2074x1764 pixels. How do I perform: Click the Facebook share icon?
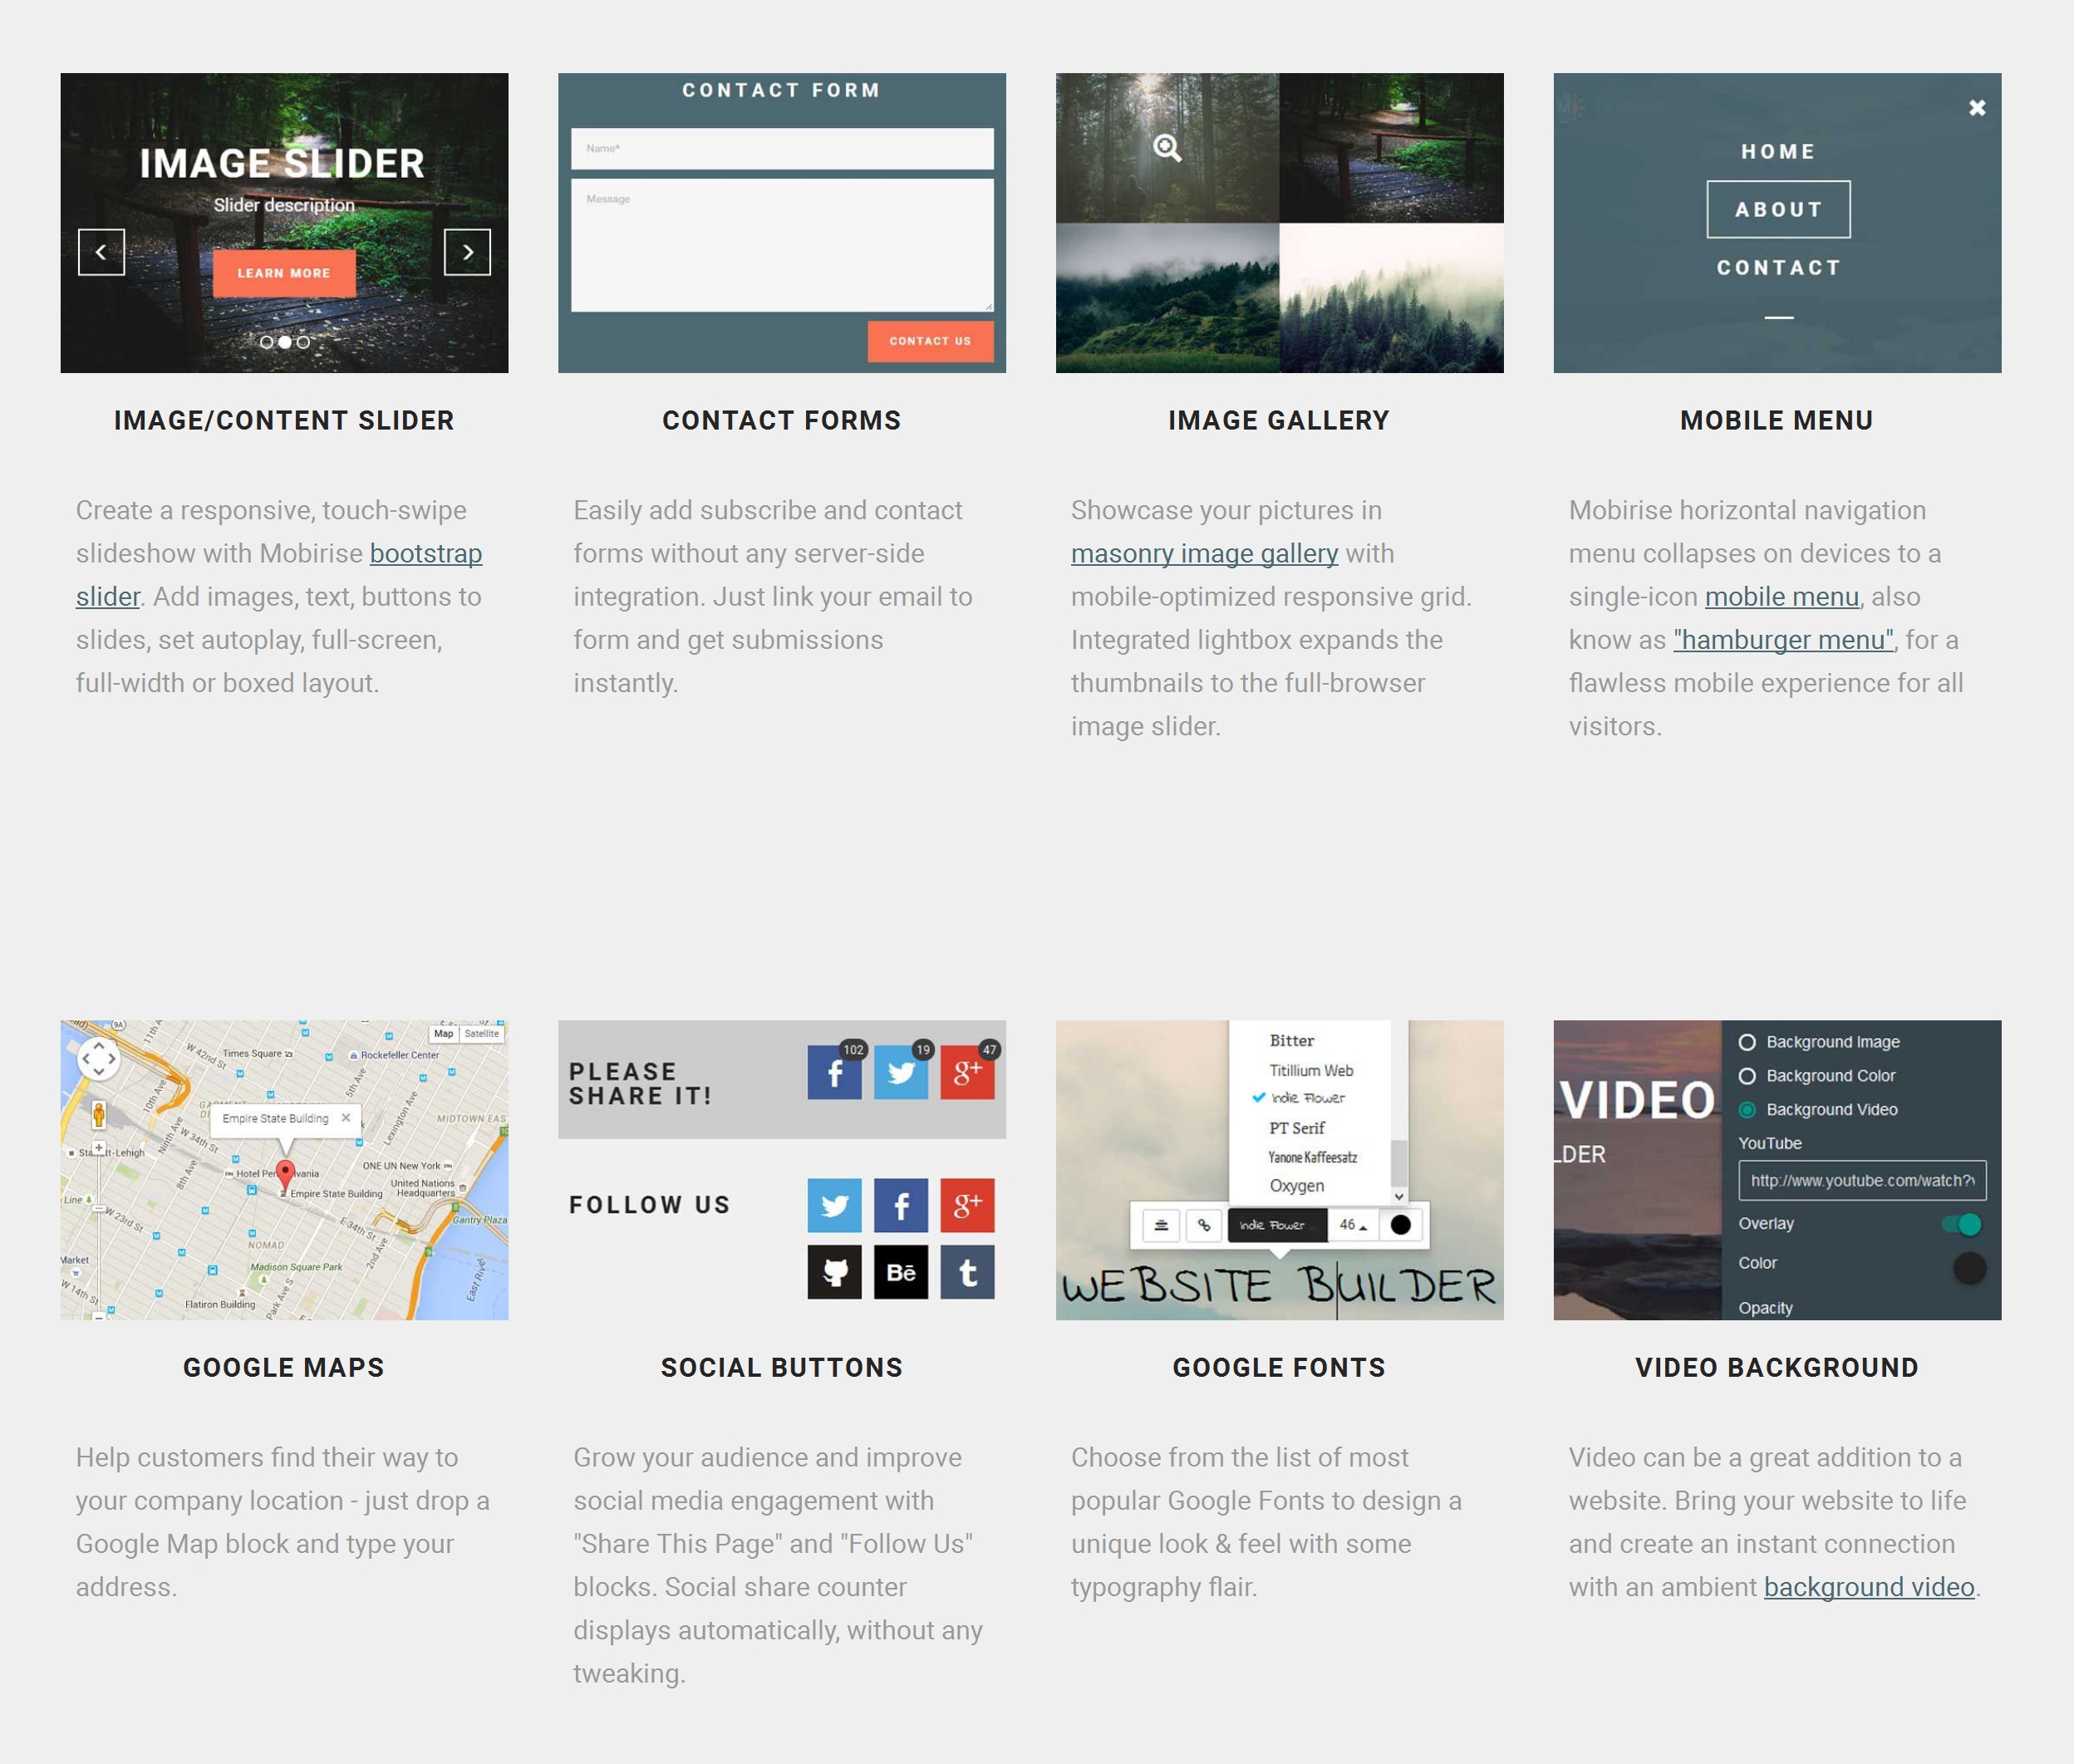(833, 1073)
